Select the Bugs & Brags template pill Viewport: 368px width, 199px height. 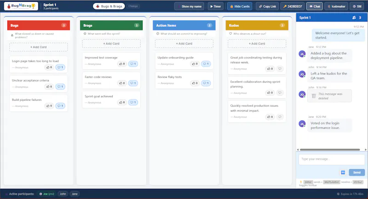[x=109, y=6]
